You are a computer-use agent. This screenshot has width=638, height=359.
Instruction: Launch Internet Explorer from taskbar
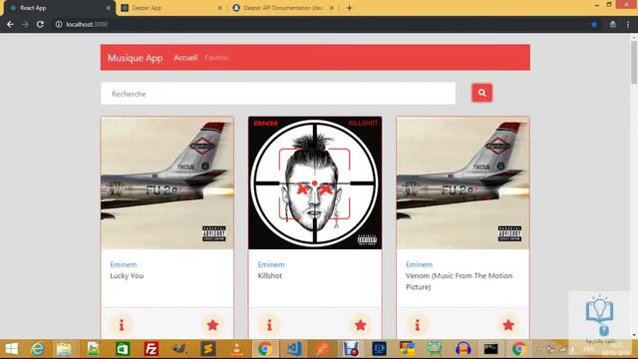pos(38,349)
